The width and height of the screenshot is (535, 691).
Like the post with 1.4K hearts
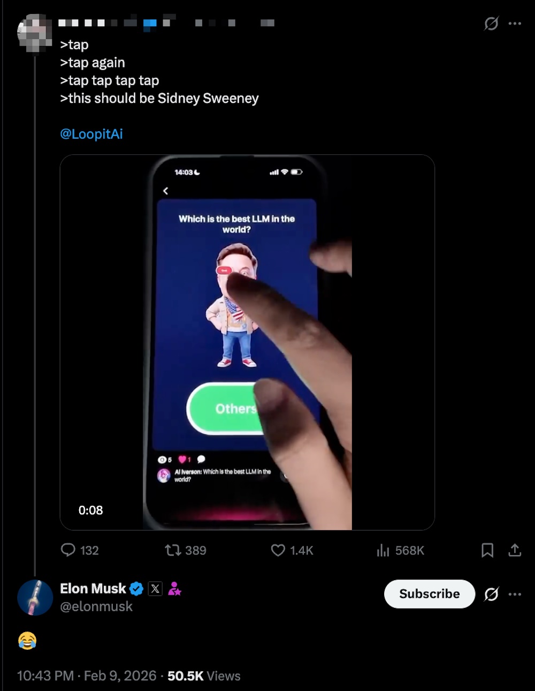[x=278, y=550]
